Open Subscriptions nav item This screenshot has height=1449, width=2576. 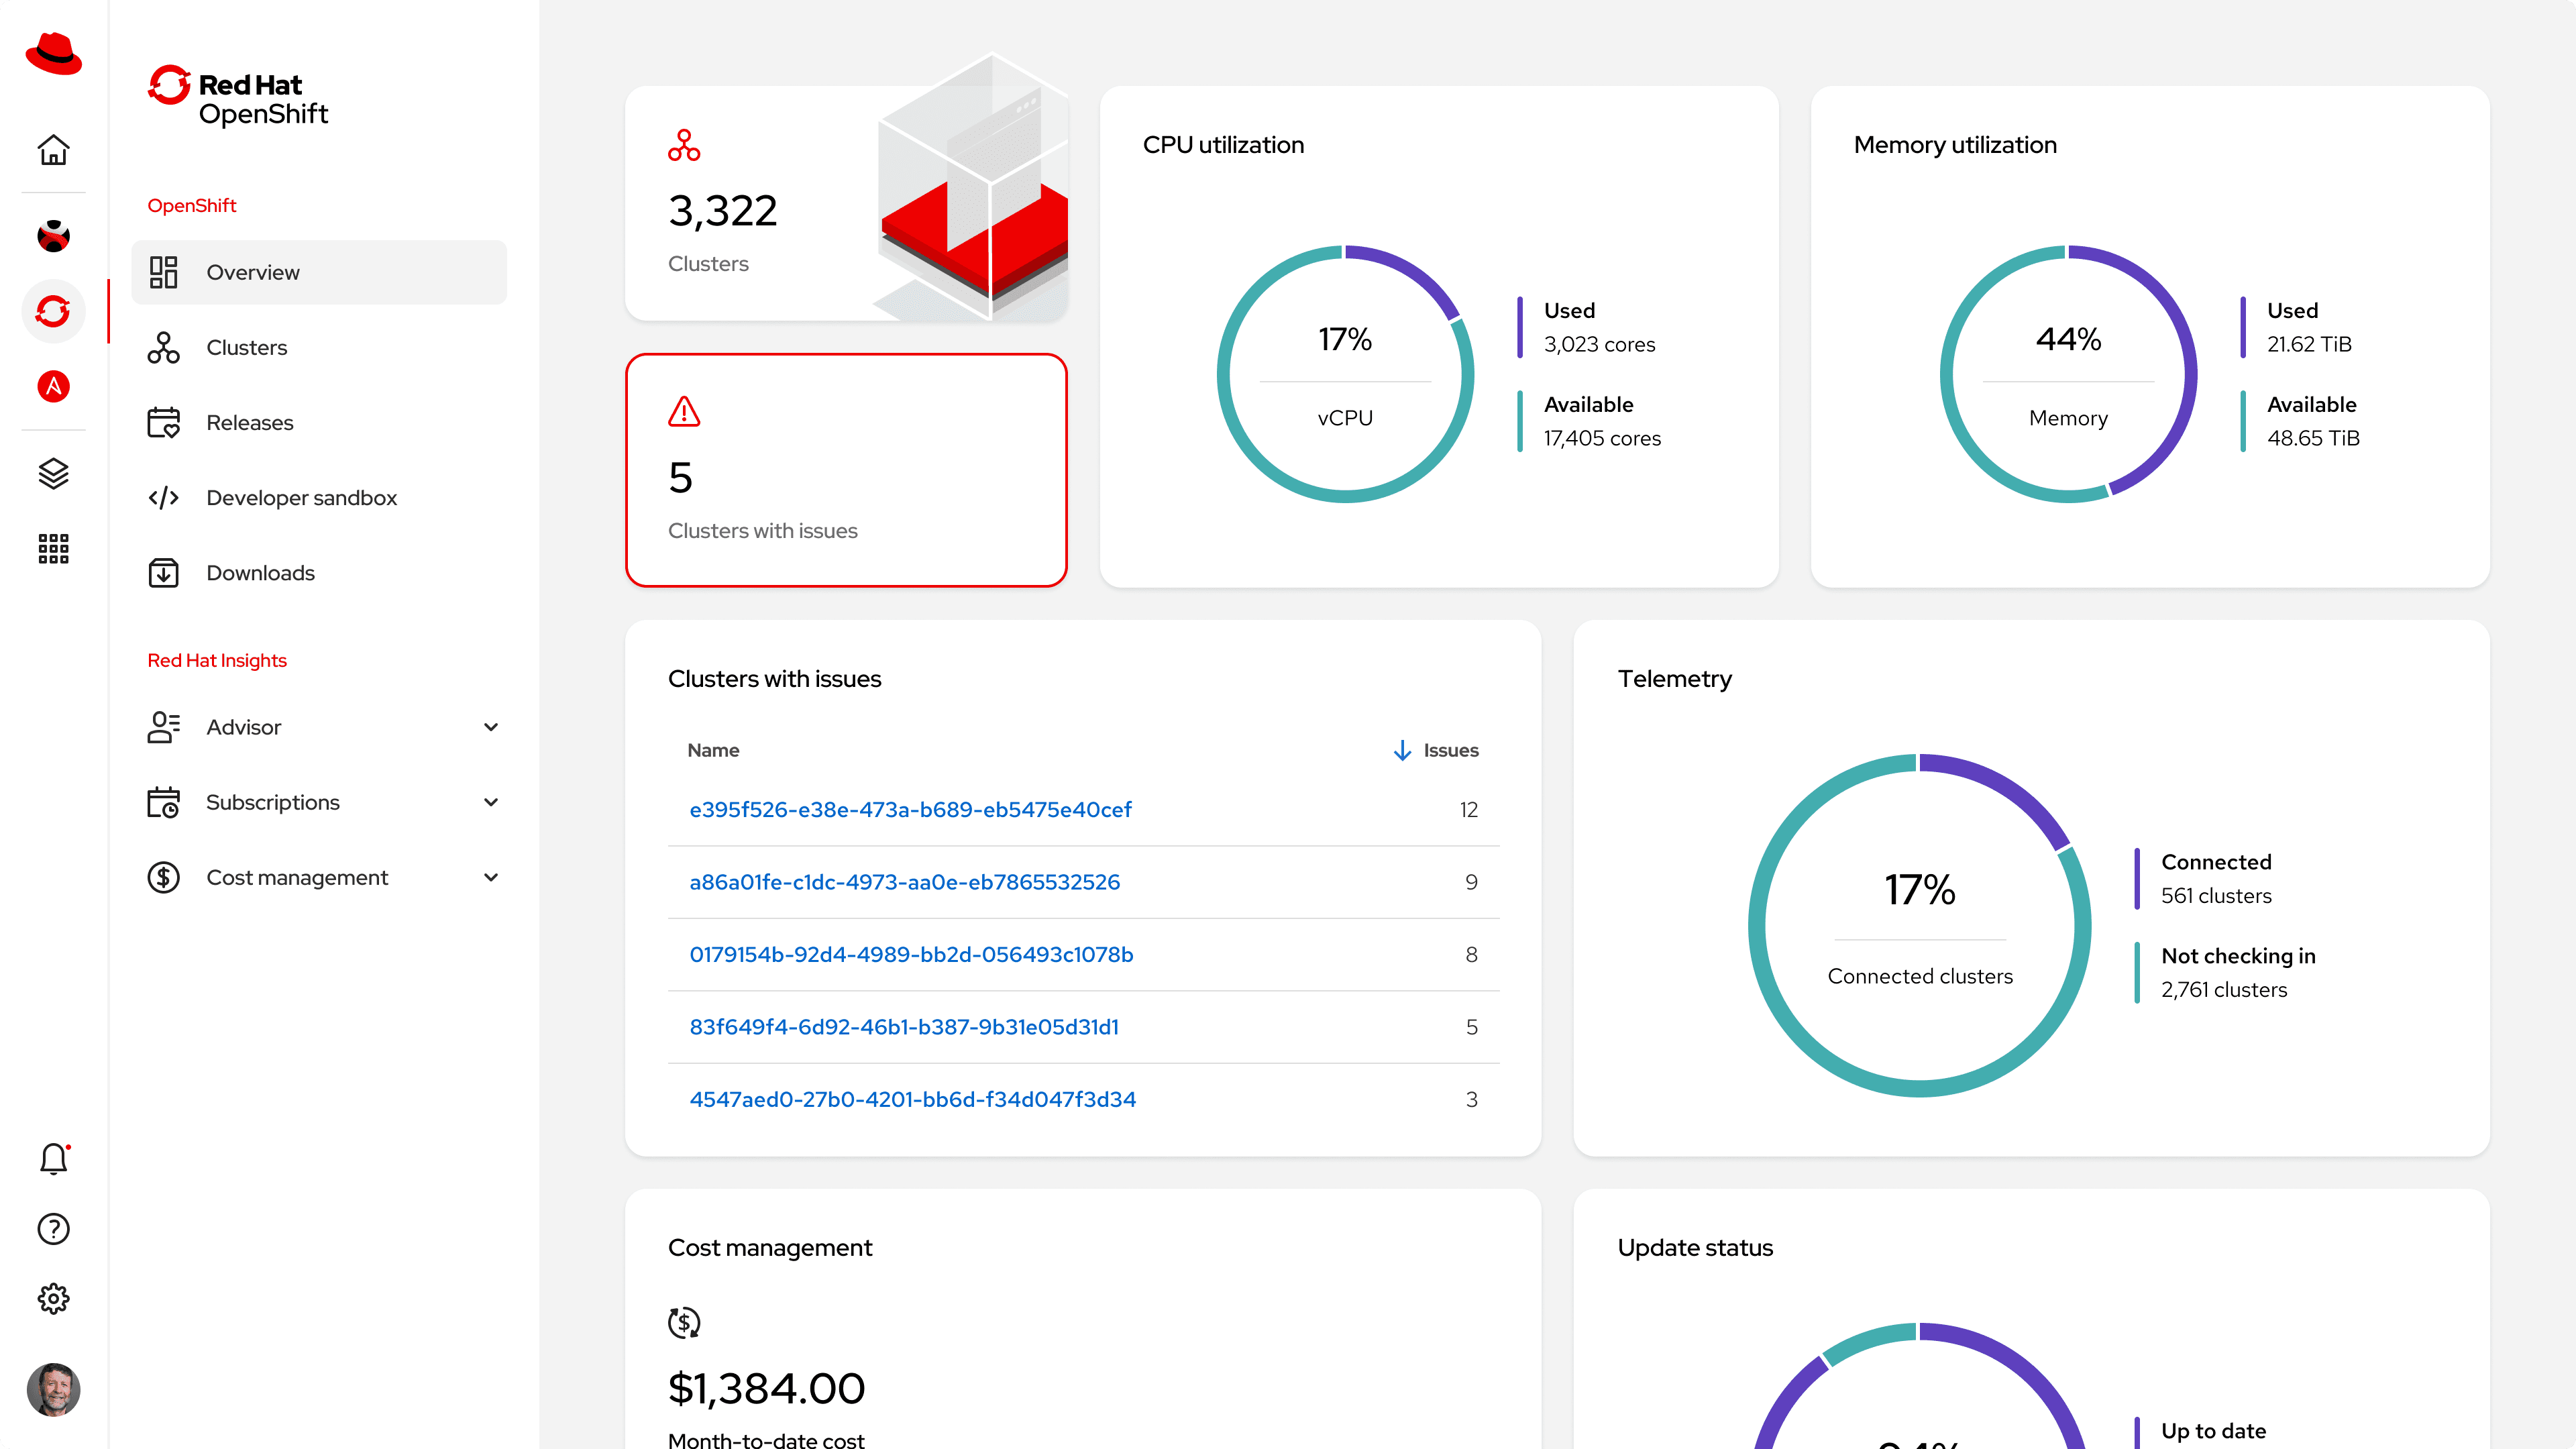[x=319, y=802]
